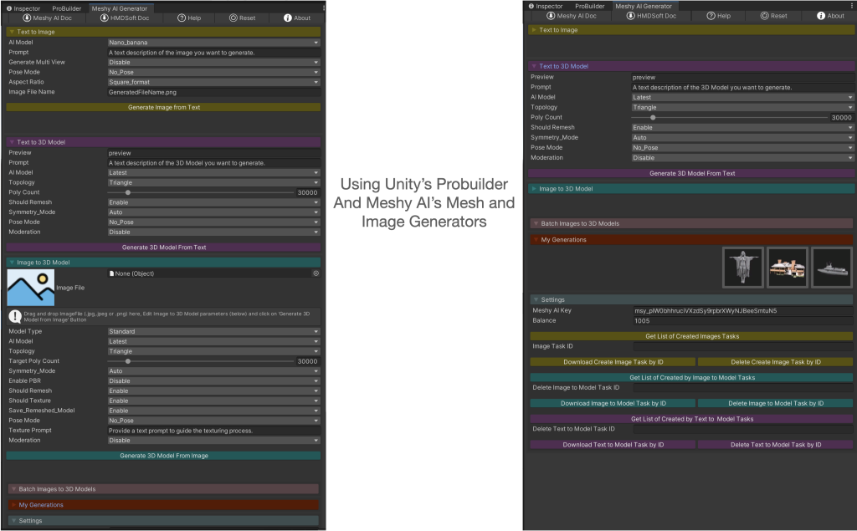This screenshot has width=857, height=531.
Task: Open the Enable PBR dropdown
Action: click(x=213, y=381)
